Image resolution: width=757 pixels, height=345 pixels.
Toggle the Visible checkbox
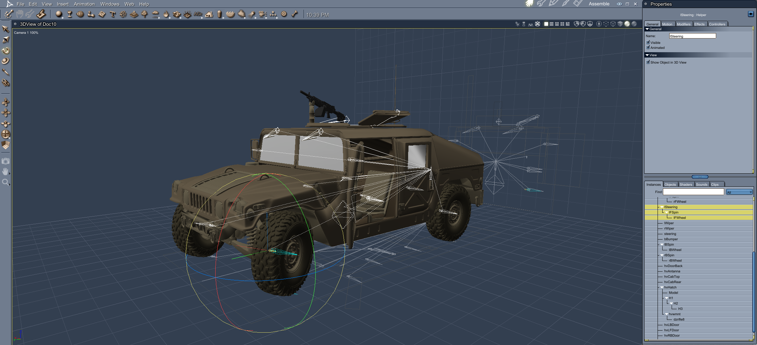(648, 42)
